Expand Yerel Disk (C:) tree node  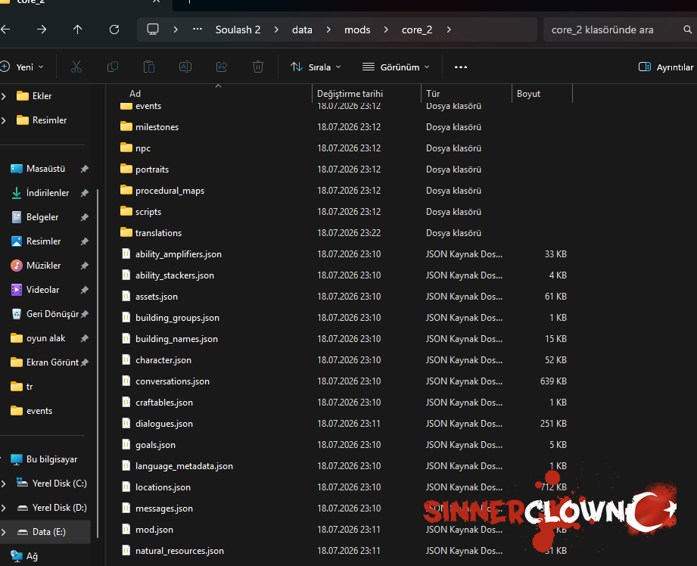point(4,484)
